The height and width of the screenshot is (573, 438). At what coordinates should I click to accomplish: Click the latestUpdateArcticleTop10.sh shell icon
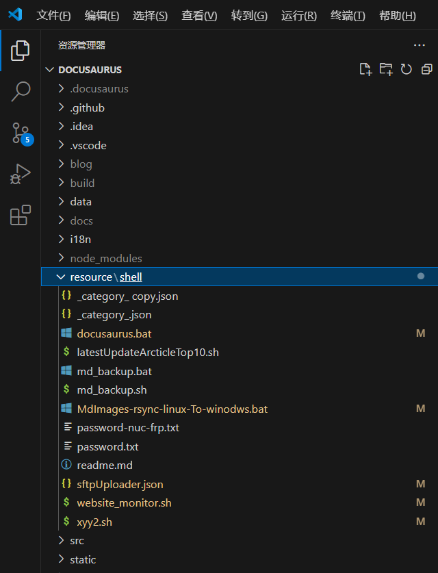(x=66, y=352)
